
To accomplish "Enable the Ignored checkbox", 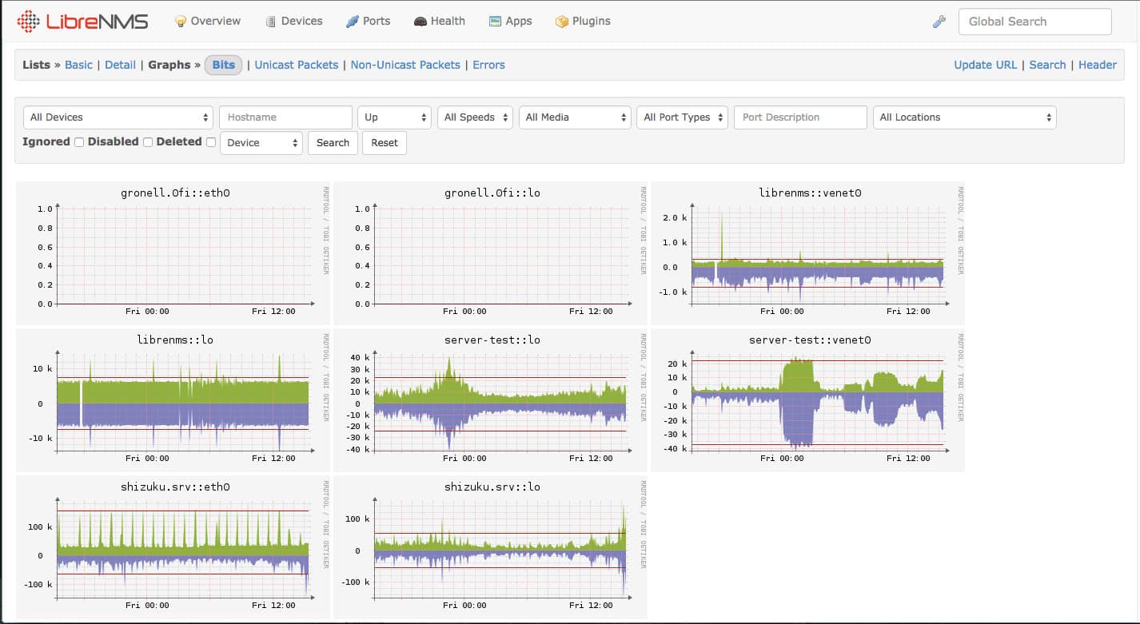I will (79, 142).
